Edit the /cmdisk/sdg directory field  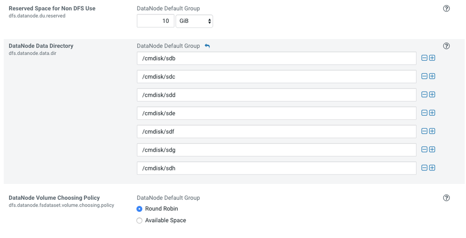pyautogui.click(x=277, y=150)
